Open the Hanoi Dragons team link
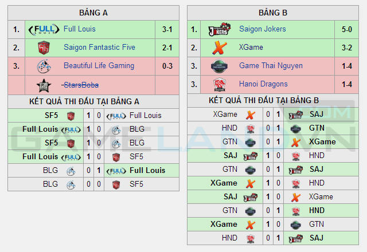This screenshot has width=367, height=252. (x=263, y=84)
